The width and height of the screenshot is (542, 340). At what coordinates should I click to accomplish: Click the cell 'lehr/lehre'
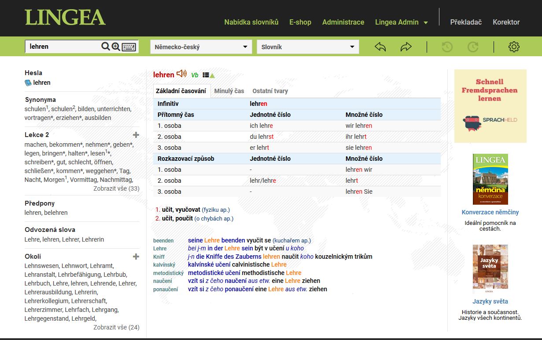[x=263, y=181]
